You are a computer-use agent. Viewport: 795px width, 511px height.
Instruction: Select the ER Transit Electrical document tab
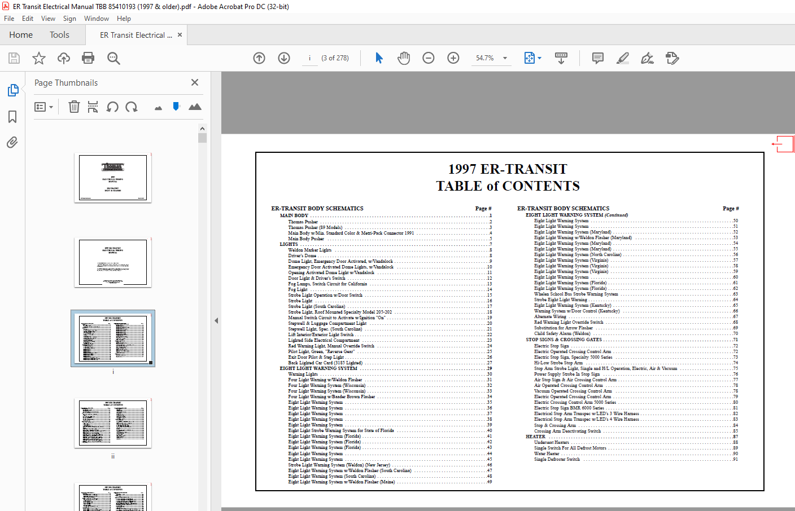pos(136,35)
